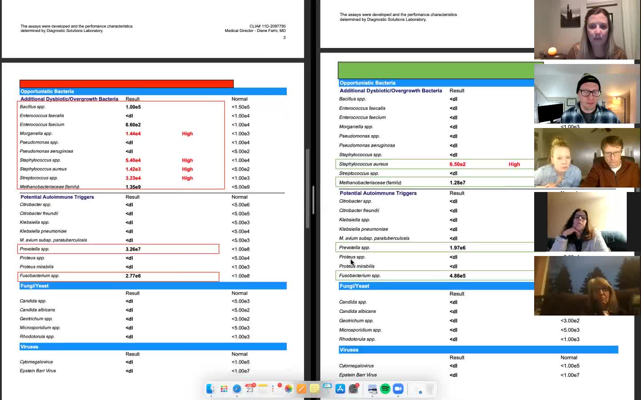Select video tile showing two people

coord(587,158)
